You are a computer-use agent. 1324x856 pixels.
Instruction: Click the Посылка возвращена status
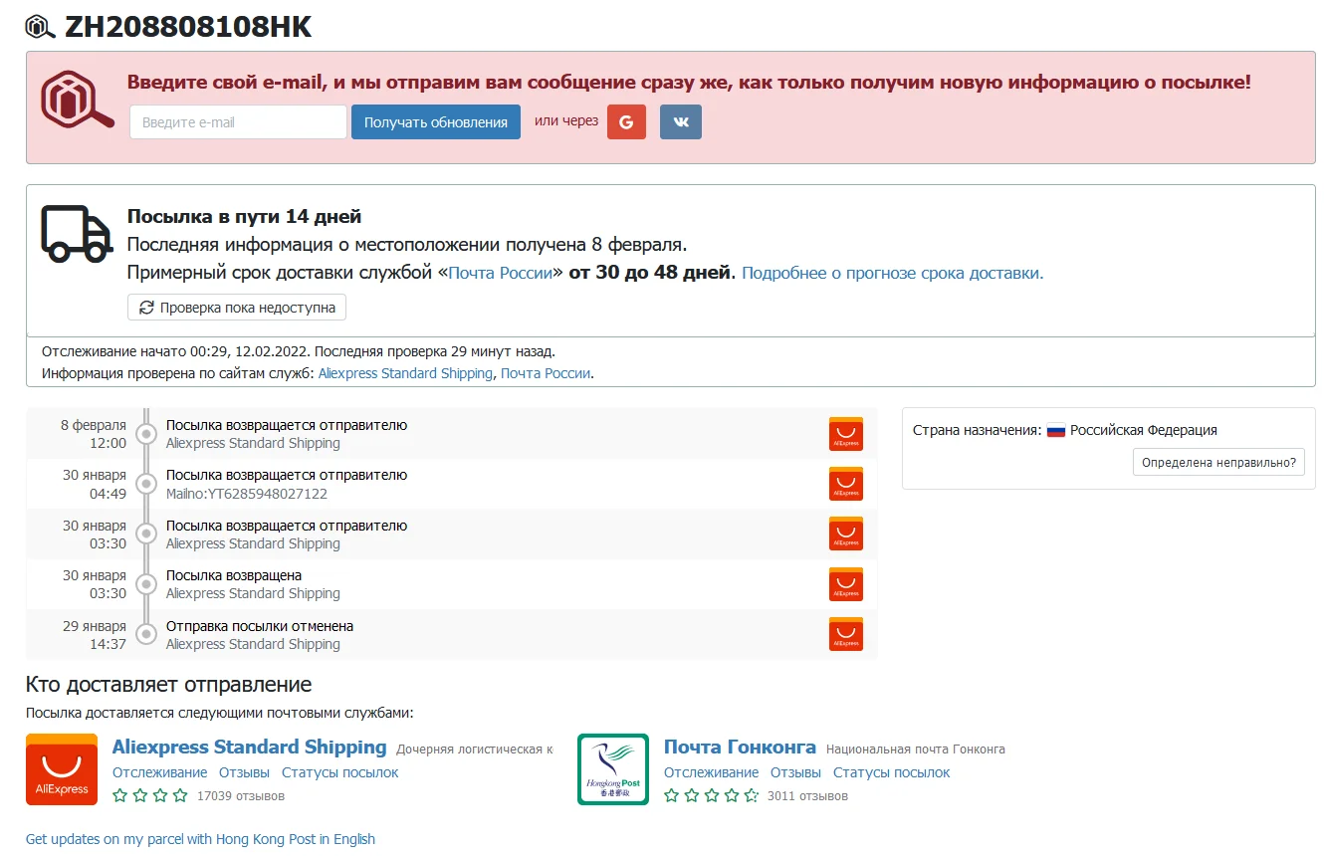tap(234, 575)
